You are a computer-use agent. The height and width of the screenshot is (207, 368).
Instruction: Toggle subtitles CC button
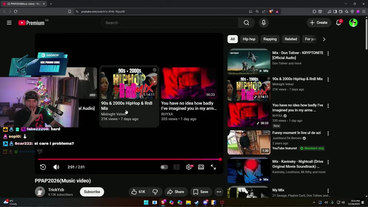point(177,167)
